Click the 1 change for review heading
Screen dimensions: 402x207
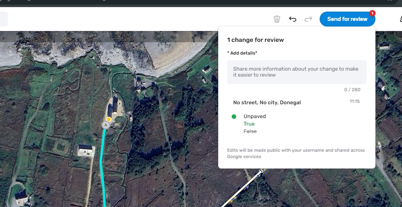(x=255, y=40)
